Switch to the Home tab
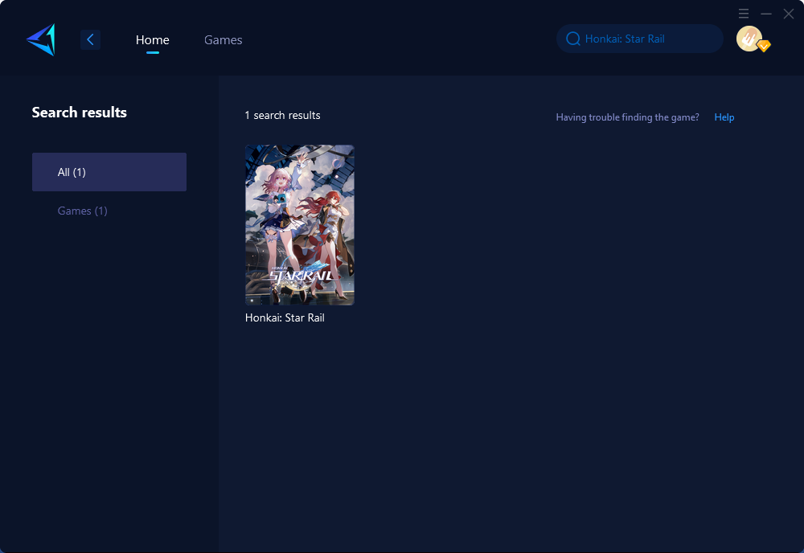Screen dimensions: 804x553 152,40
